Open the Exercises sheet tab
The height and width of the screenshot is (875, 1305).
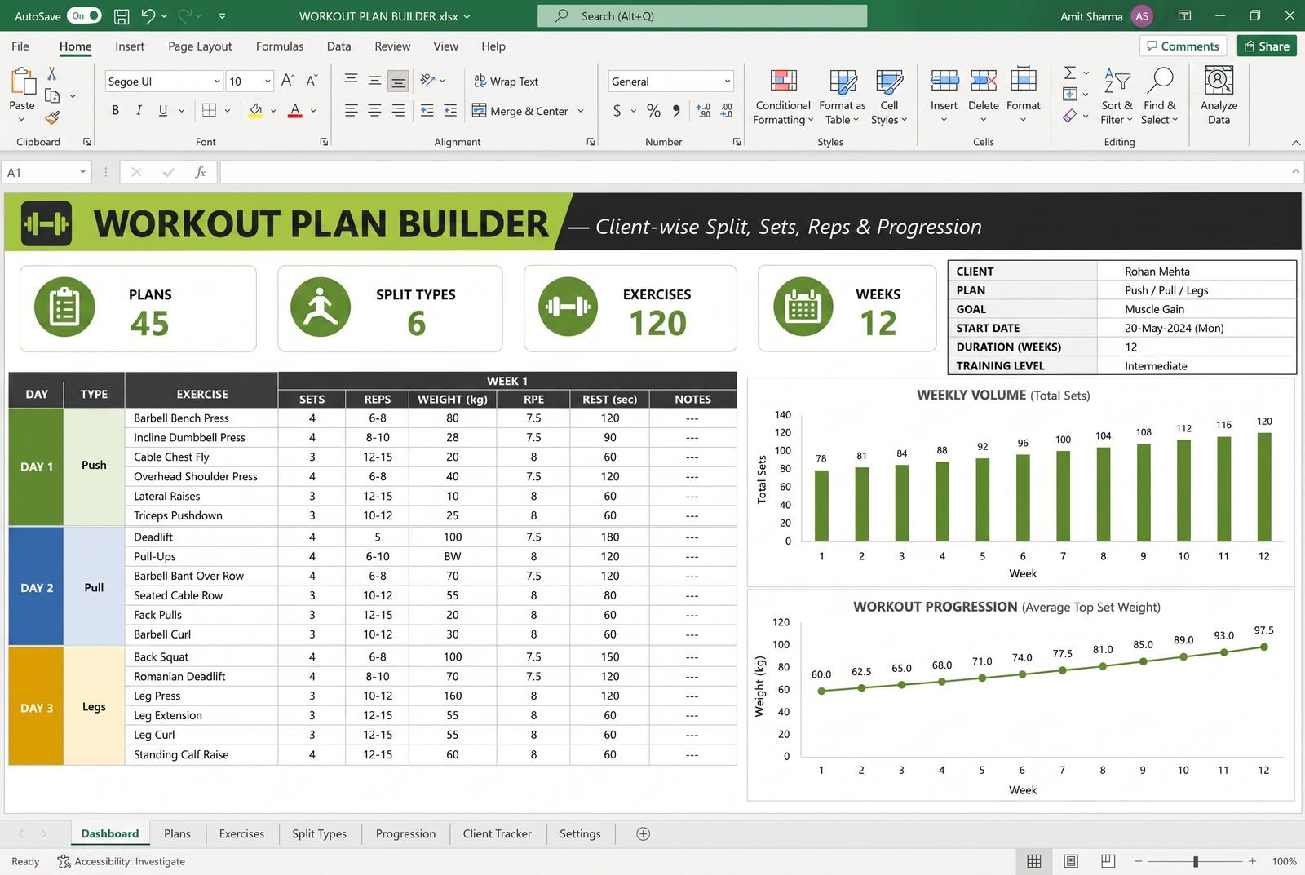[x=241, y=833]
